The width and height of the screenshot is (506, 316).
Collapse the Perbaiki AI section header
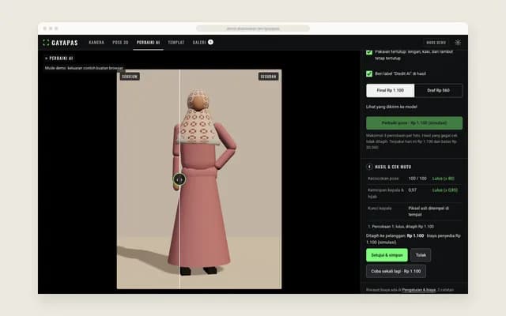click(x=59, y=58)
